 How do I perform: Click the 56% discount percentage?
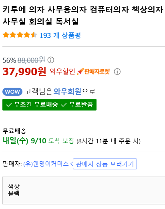tap(9, 60)
